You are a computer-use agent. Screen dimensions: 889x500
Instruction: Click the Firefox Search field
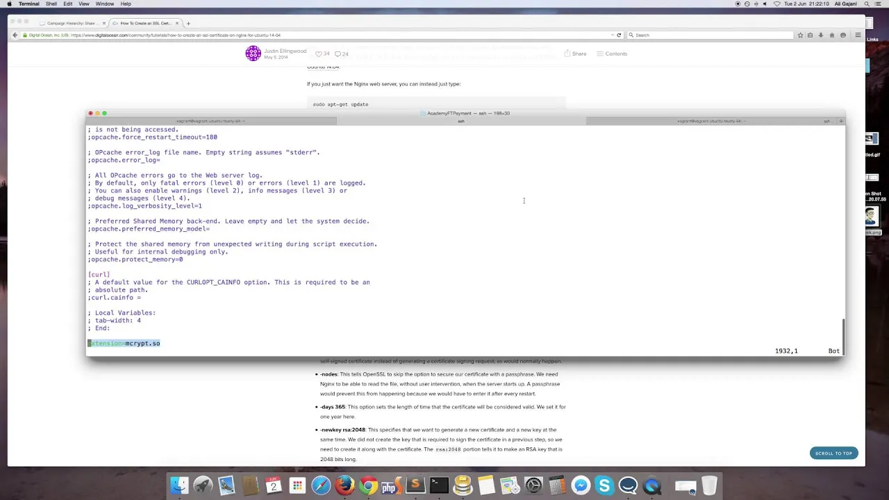[708, 35]
